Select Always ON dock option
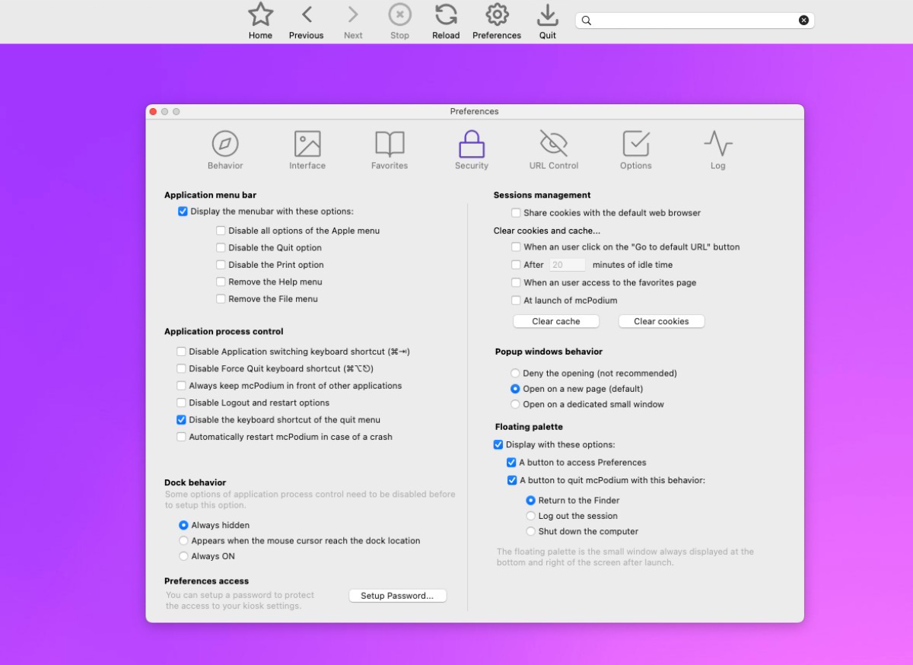 pyautogui.click(x=183, y=556)
